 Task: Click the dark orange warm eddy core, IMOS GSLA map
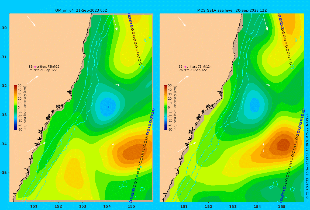(x=284, y=145)
